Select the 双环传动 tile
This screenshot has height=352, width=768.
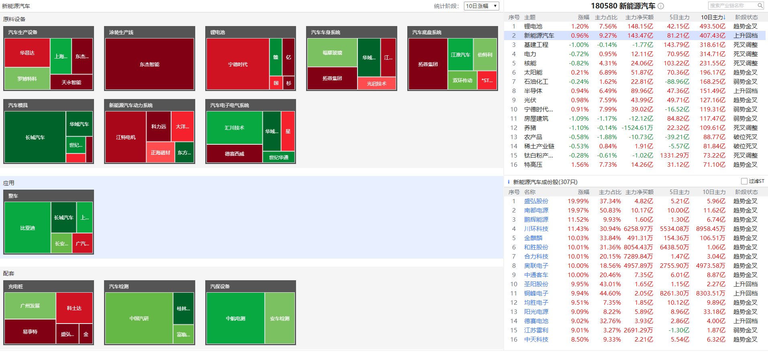tap(462, 80)
